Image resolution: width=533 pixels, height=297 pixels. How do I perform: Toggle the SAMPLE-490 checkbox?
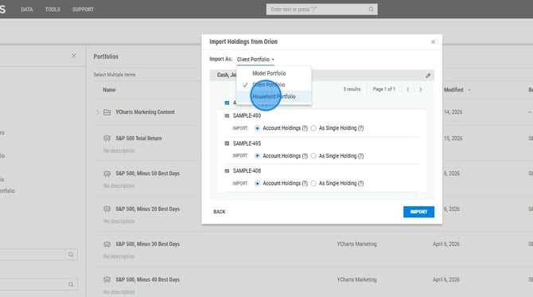227,115
